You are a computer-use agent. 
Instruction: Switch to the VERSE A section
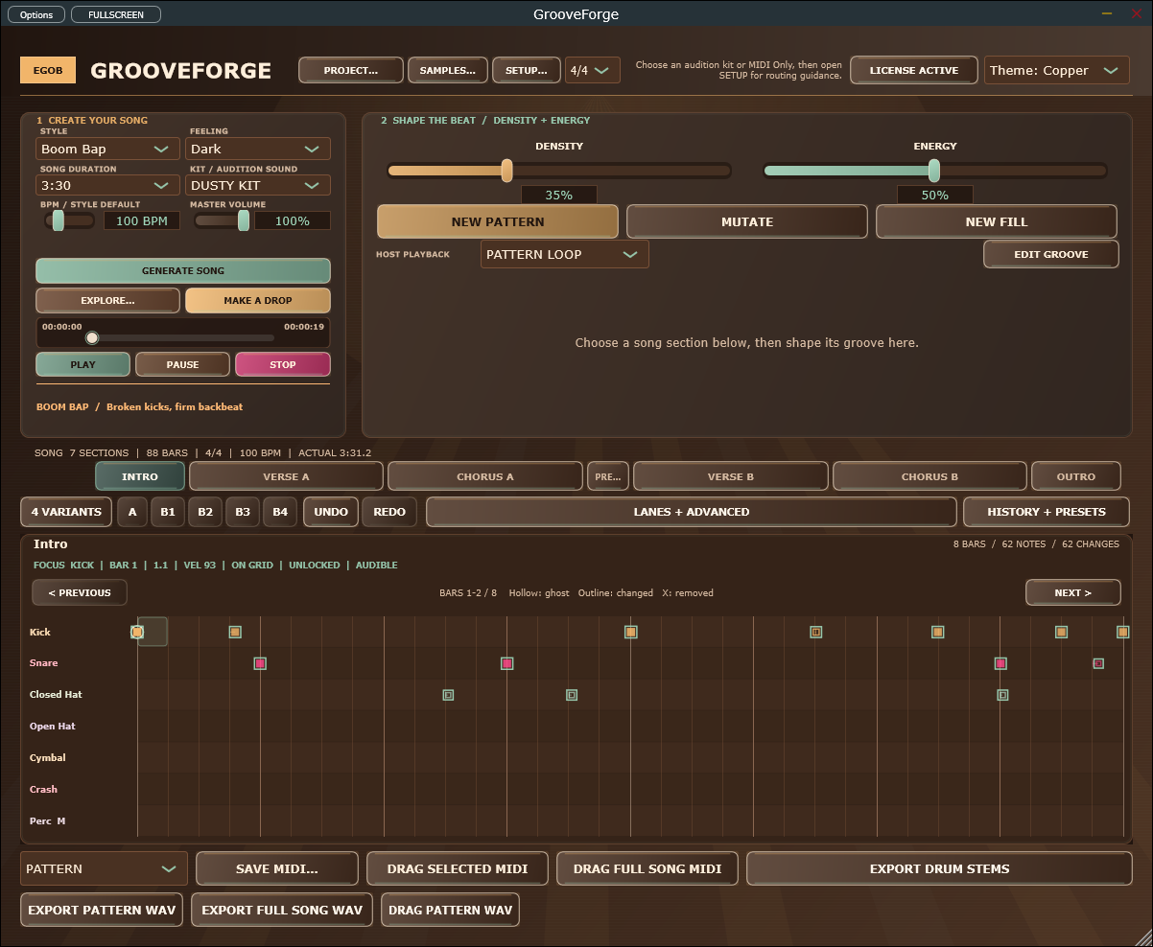[x=286, y=476]
